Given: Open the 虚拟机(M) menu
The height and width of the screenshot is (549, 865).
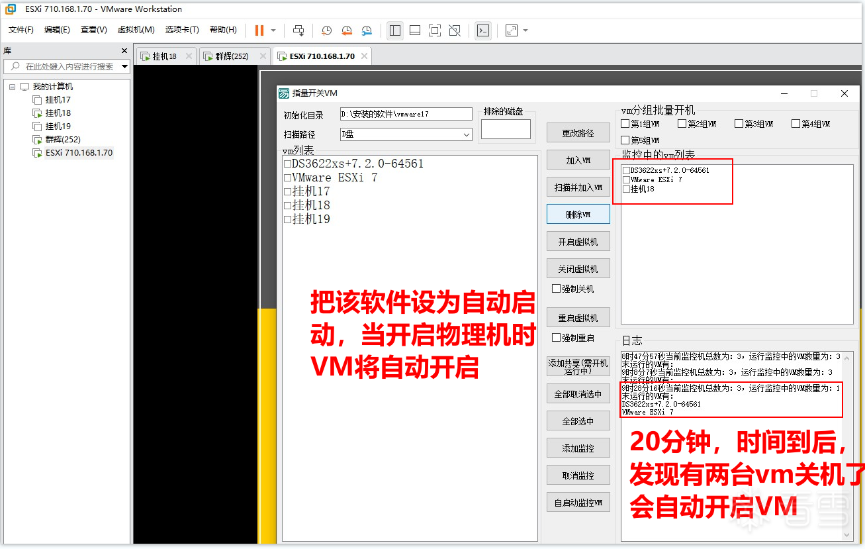Looking at the screenshot, I should [x=136, y=30].
